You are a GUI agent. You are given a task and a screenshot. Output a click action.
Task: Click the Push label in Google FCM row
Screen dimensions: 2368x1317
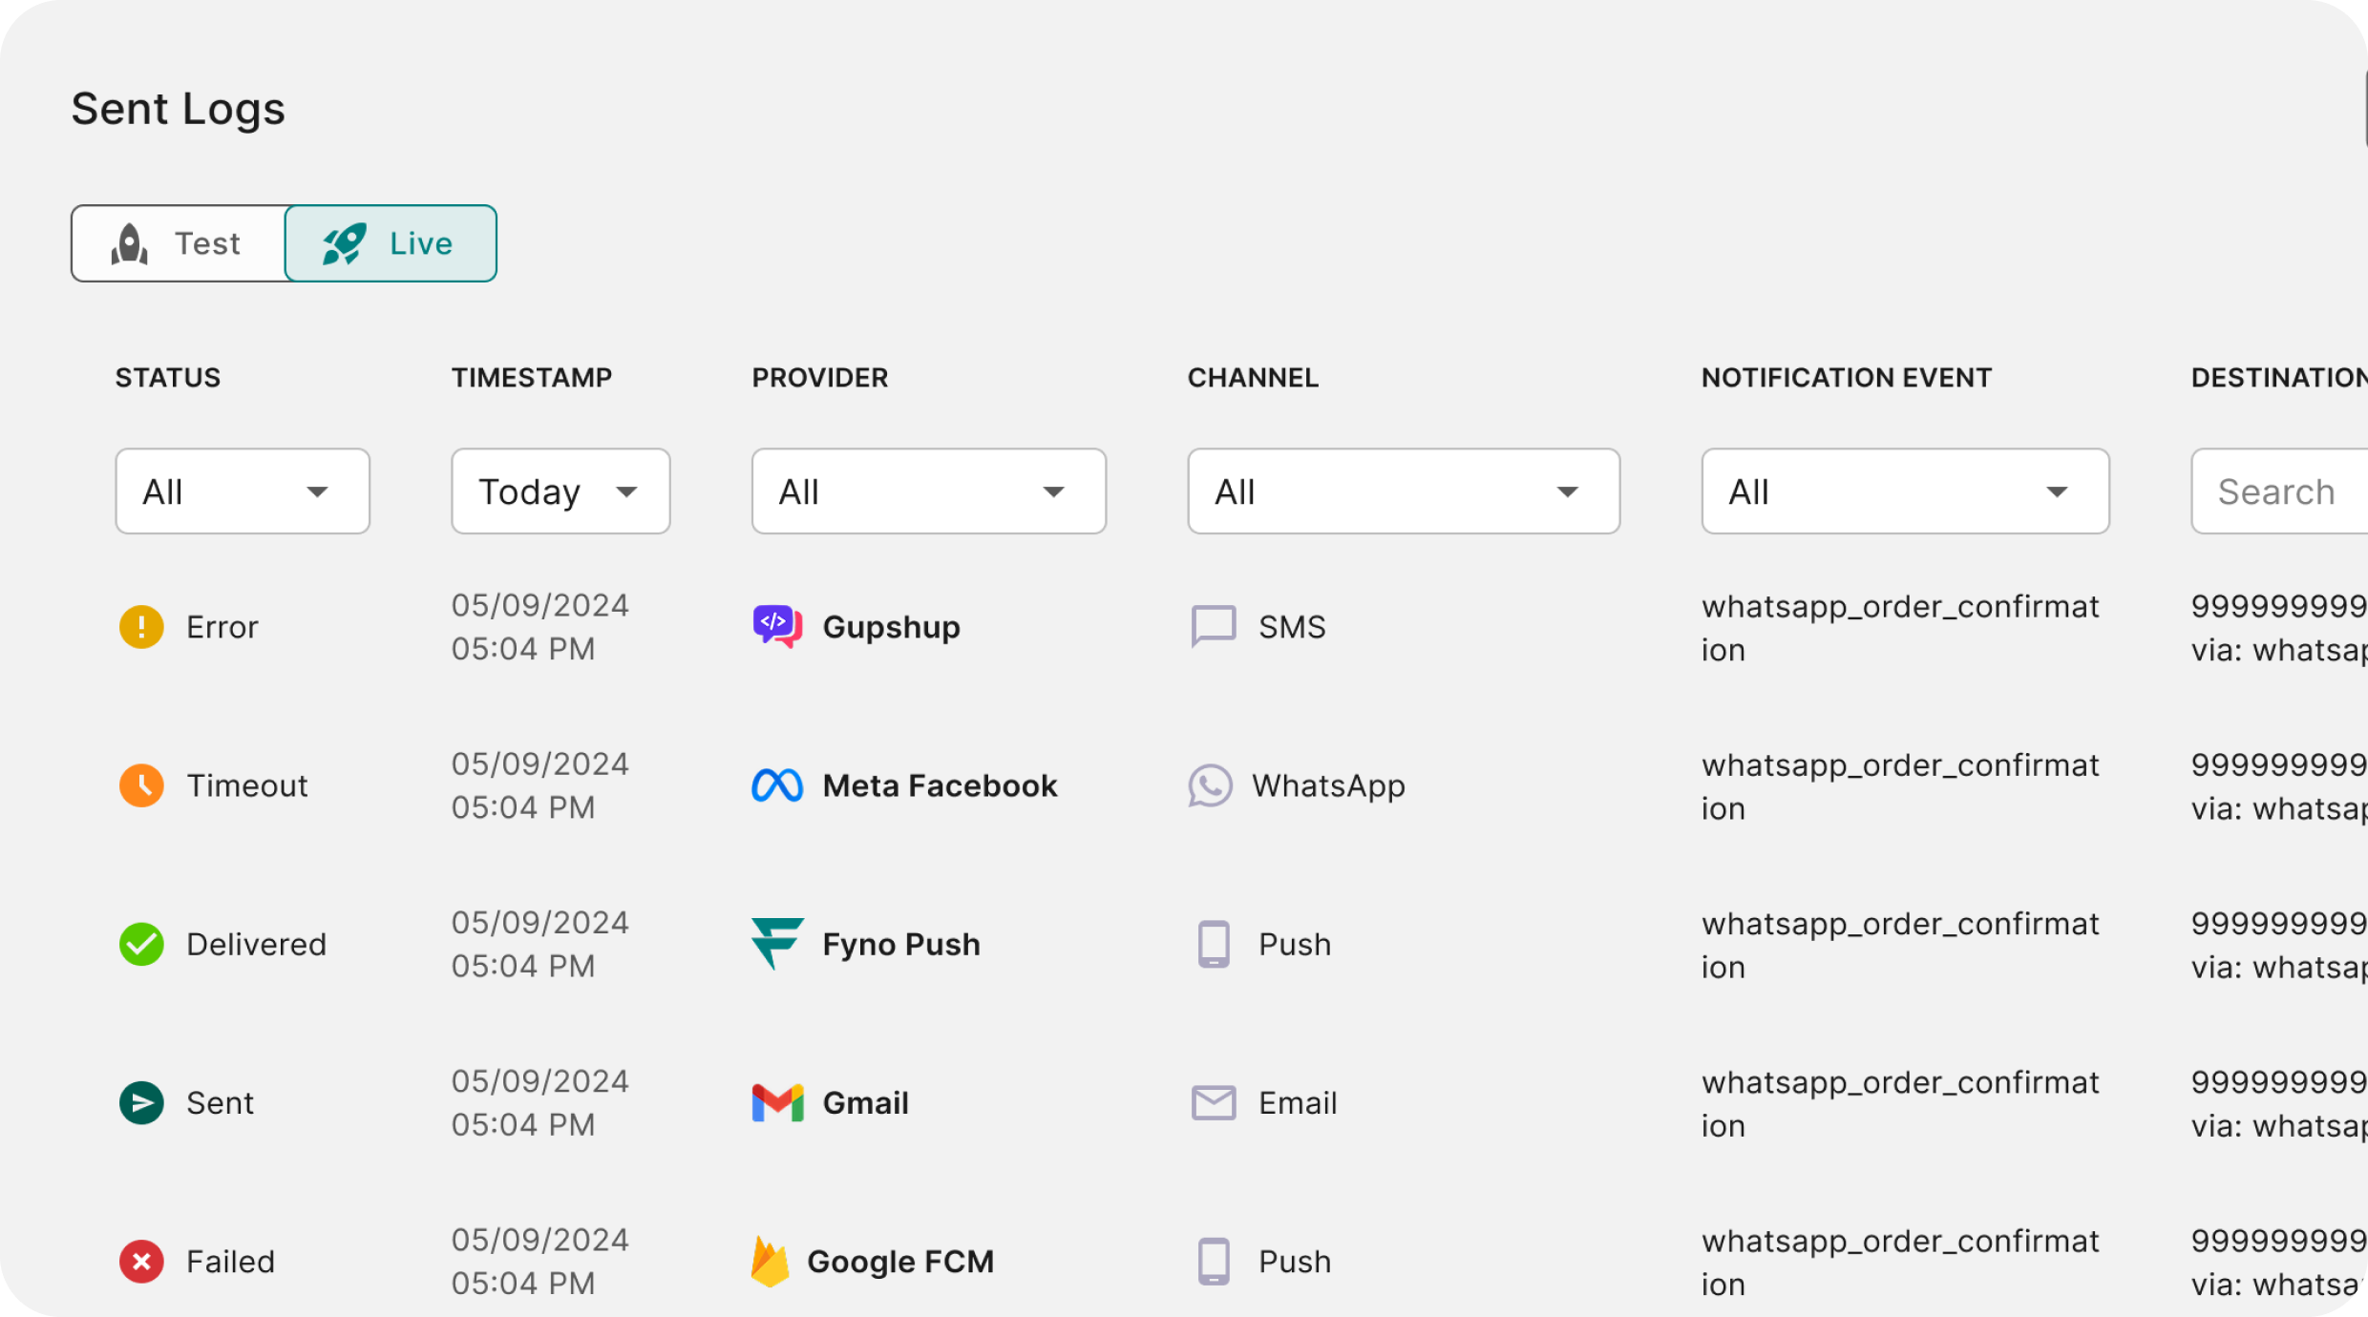[x=1295, y=1262]
